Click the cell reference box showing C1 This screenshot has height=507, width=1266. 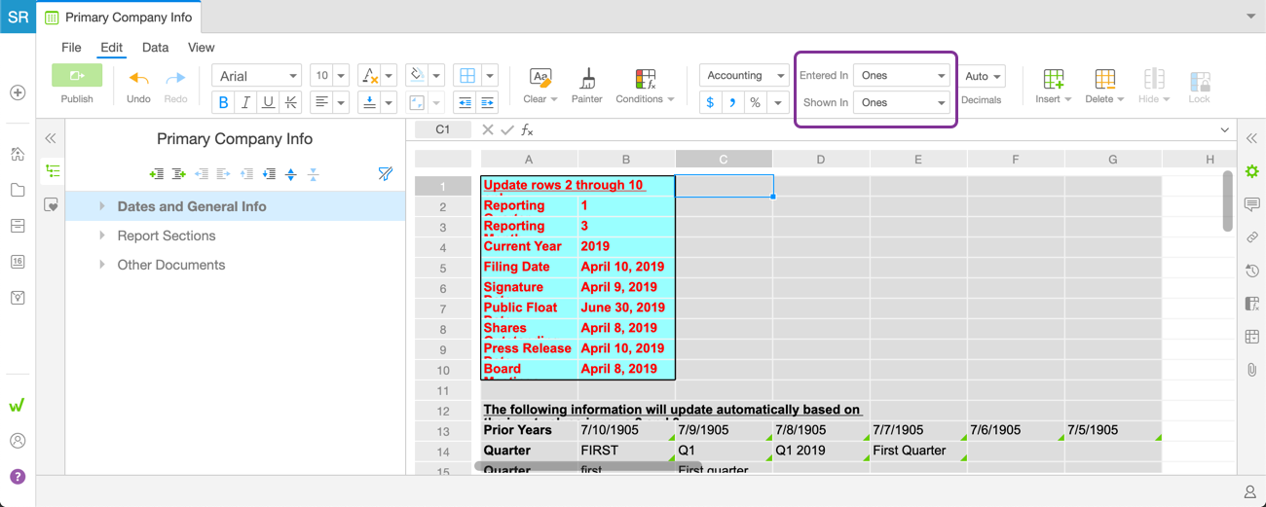[442, 129]
